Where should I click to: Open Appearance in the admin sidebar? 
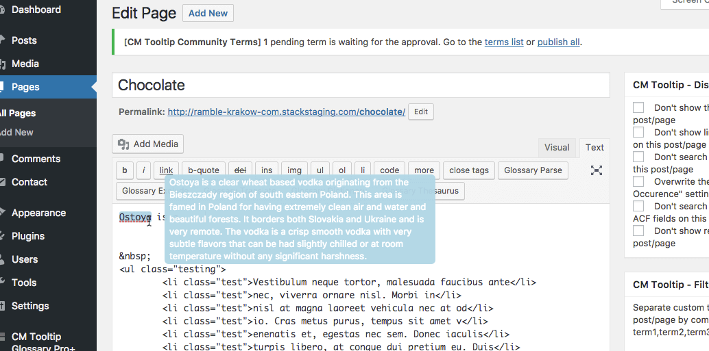[x=38, y=213]
